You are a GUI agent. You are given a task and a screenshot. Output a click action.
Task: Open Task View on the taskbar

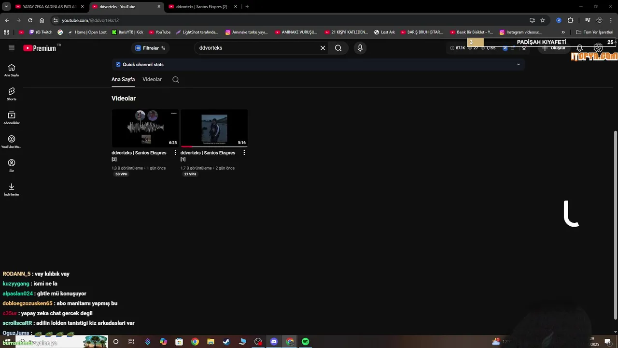131,342
